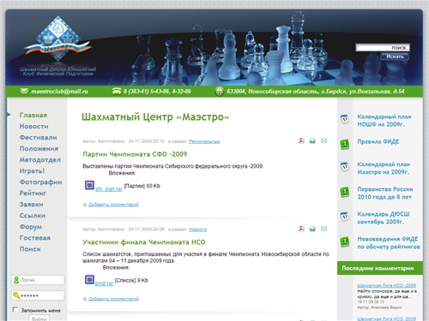This screenshot has height=321, width=429.
Task: Open Форум in the left menu
Action: (x=31, y=227)
